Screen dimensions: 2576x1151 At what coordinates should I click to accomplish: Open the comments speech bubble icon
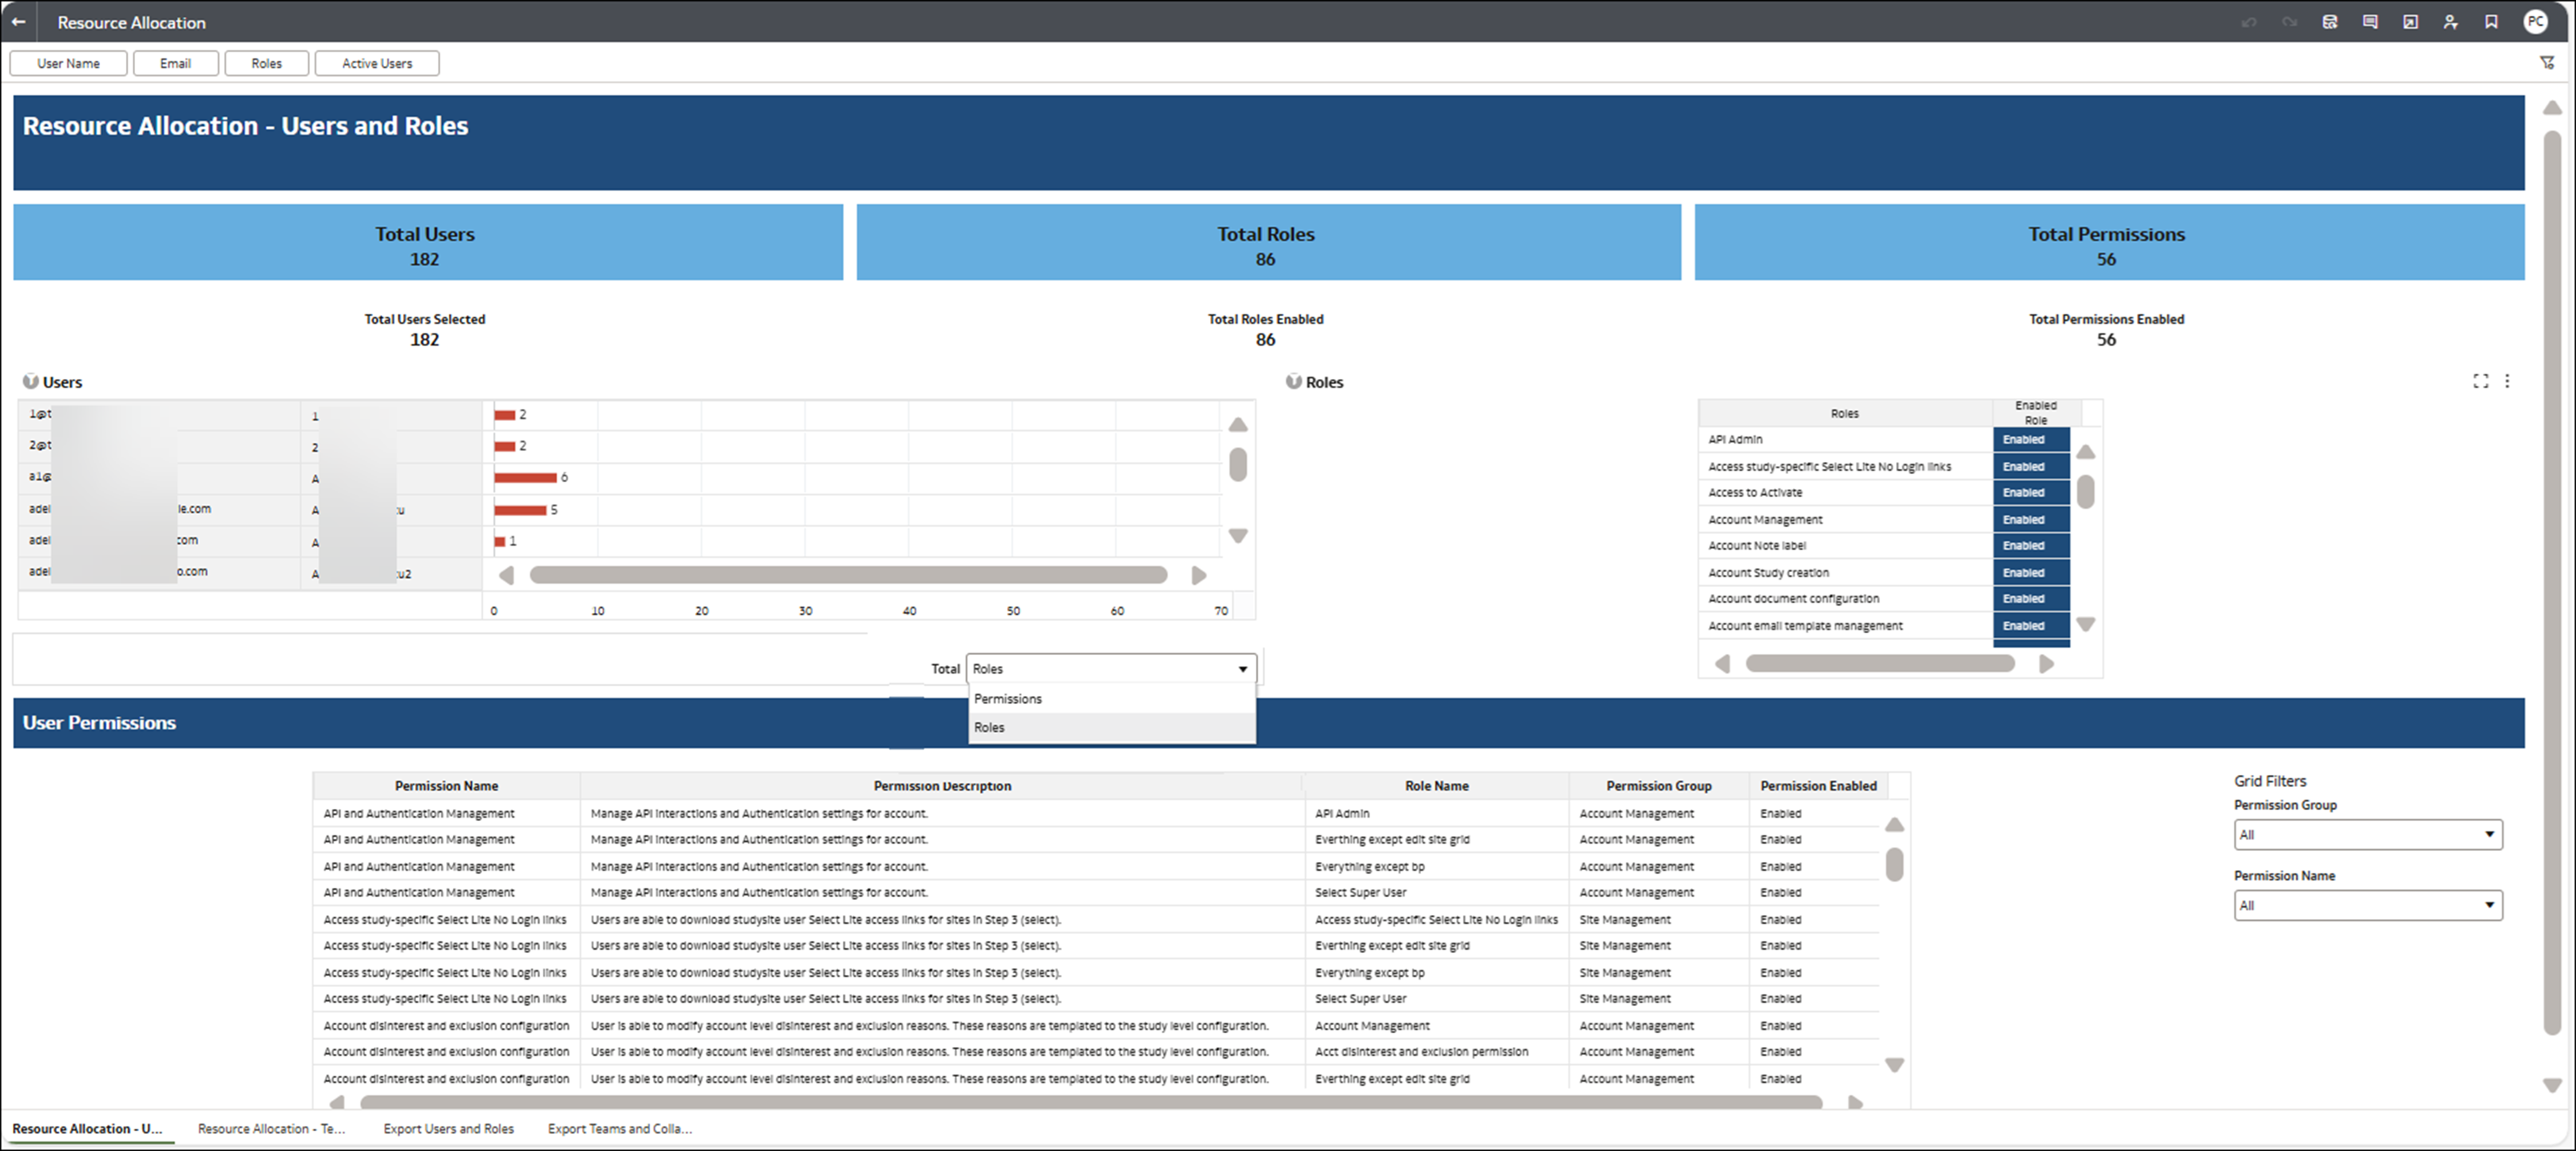click(x=2369, y=22)
